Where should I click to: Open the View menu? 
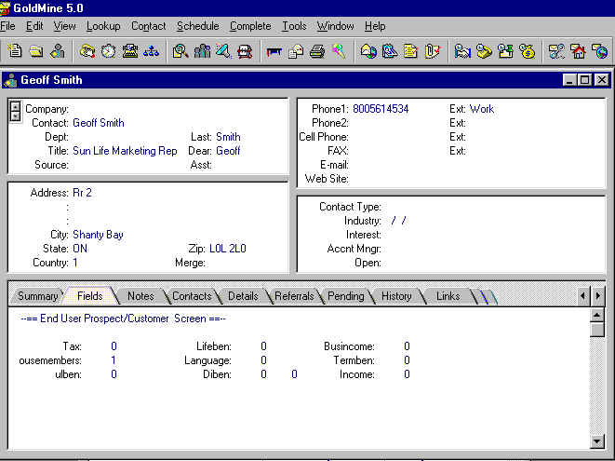tap(64, 26)
